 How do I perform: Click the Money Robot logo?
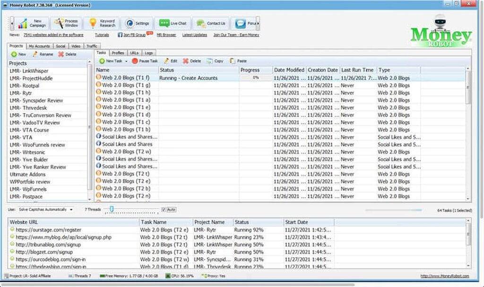point(441,31)
